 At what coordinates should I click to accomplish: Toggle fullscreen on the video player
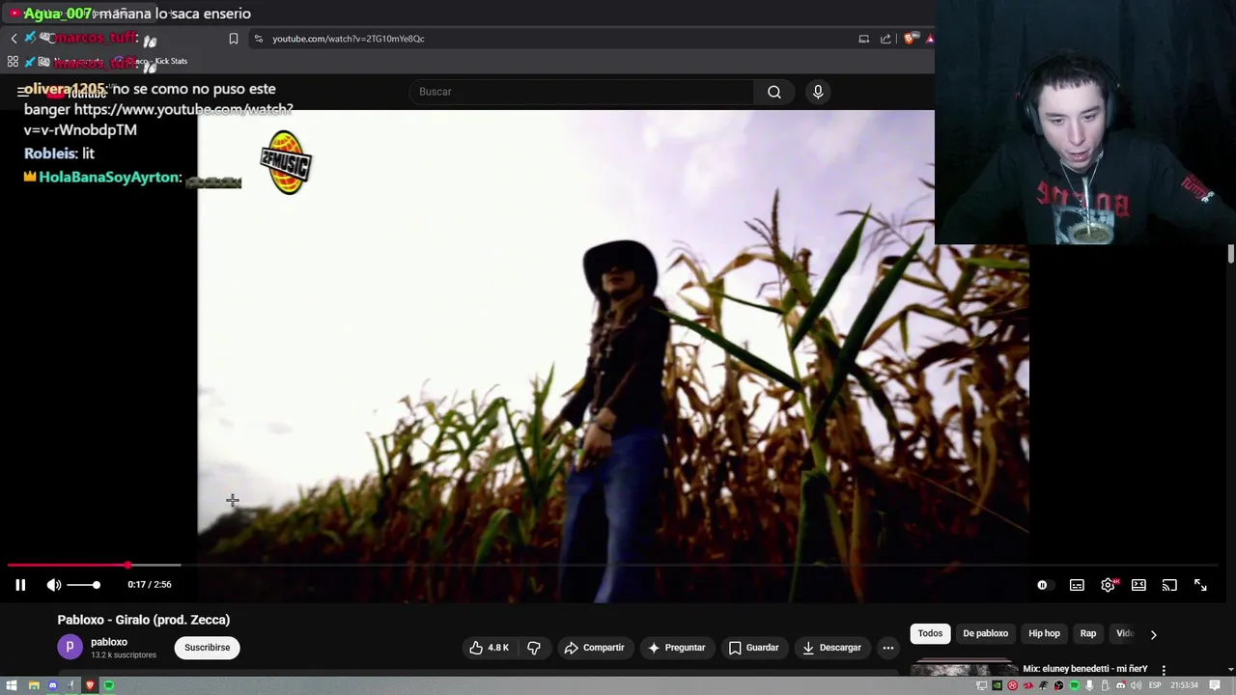(x=1200, y=585)
